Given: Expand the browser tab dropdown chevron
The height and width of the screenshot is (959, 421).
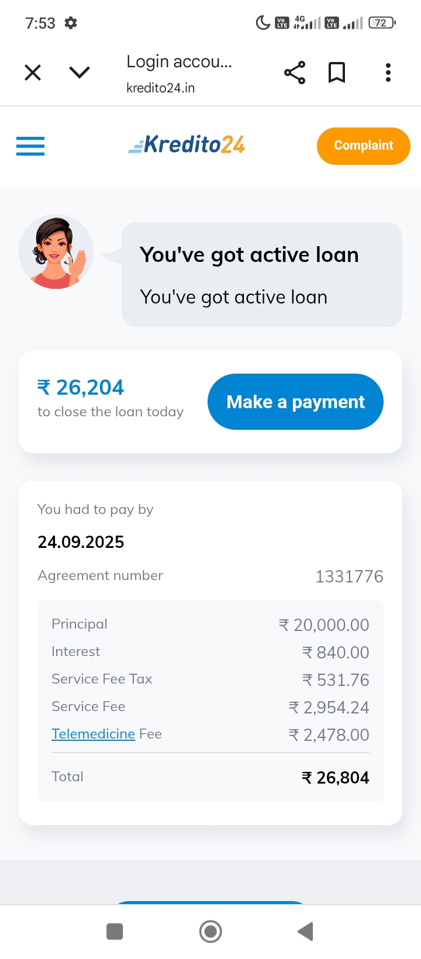Looking at the screenshot, I should pos(79,73).
